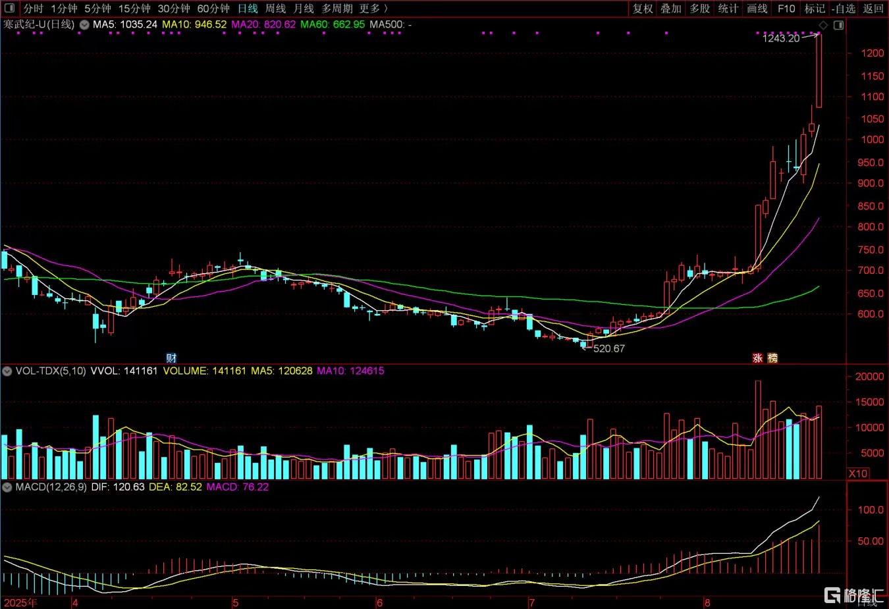Select the 周线 weekly chart tab
889x609 pixels.
(275, 9)
